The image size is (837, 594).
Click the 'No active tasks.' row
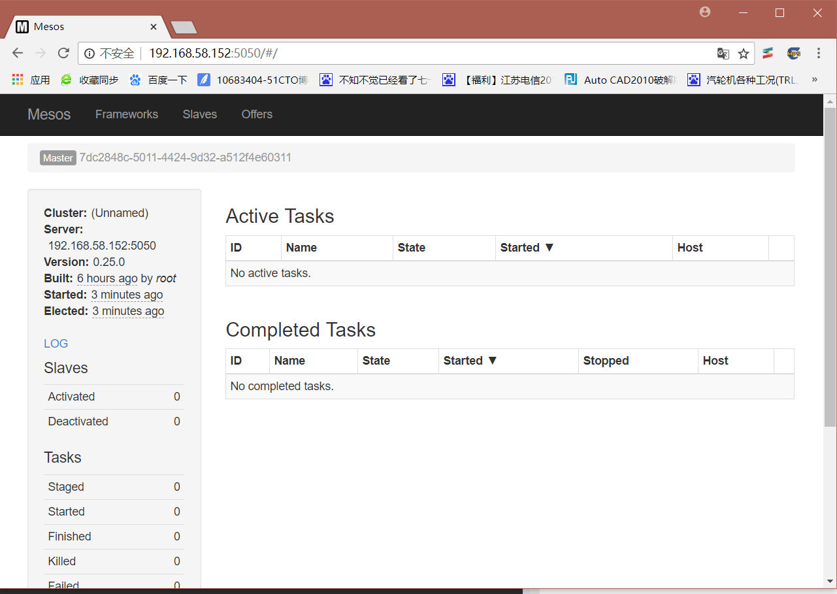point(510,273)
